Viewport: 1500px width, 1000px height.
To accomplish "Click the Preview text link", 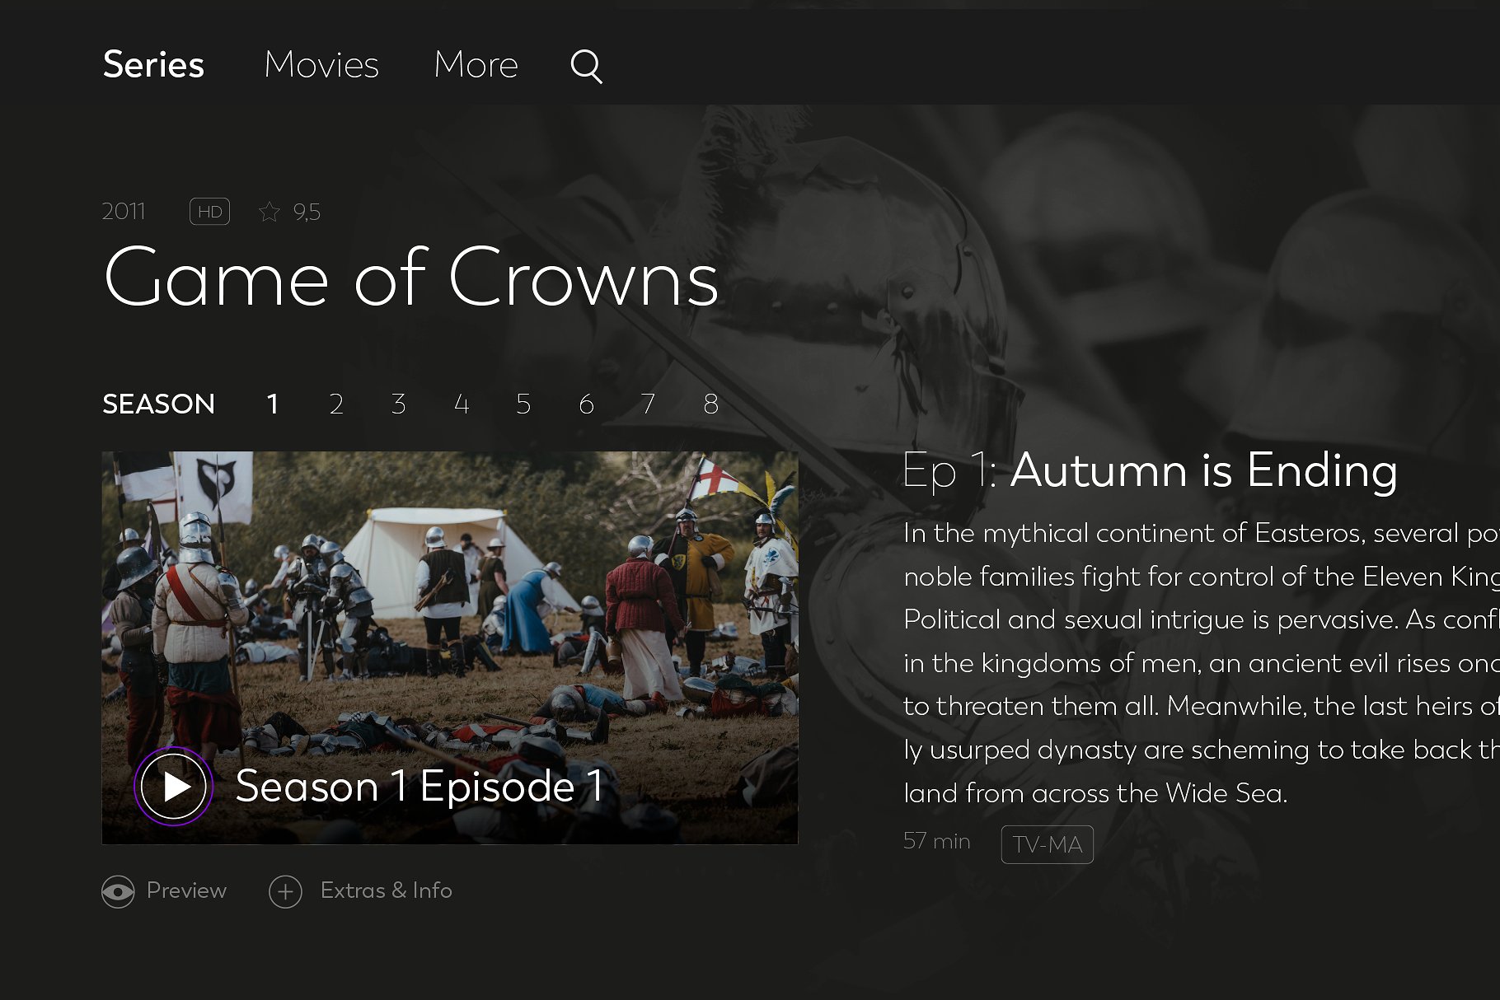I will coord(186,890).
